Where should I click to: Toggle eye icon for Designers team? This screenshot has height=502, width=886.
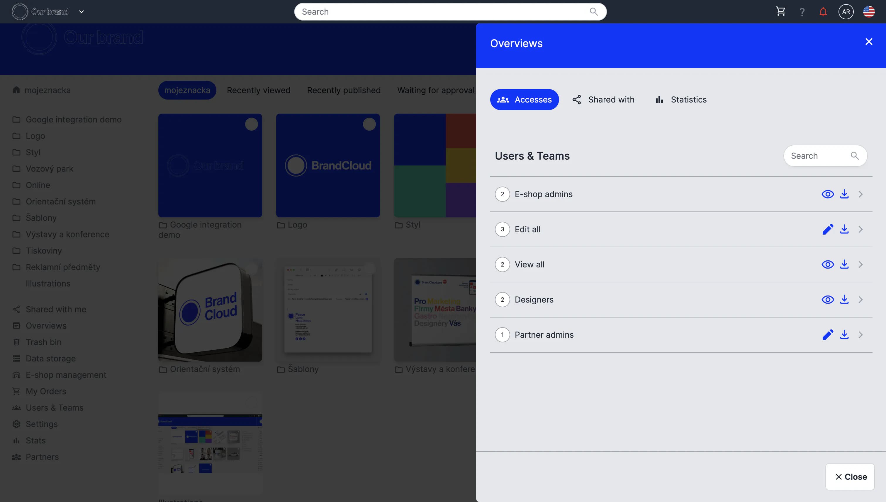[828, 300]
